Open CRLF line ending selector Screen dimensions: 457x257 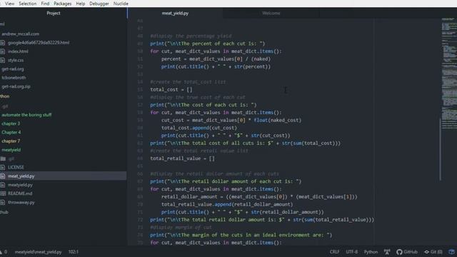(x=334, y=252)
